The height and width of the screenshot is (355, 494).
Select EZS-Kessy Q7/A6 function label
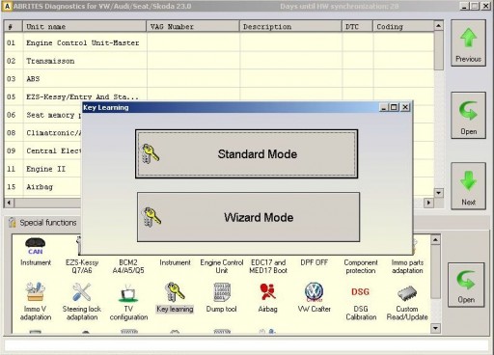click(82, 266)
